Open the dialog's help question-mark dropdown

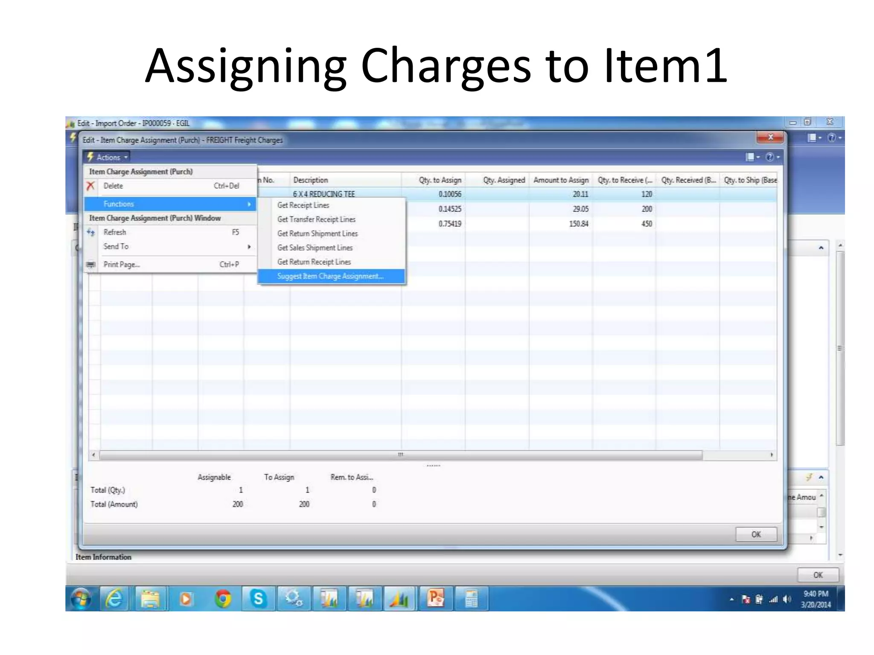point(773,157)
